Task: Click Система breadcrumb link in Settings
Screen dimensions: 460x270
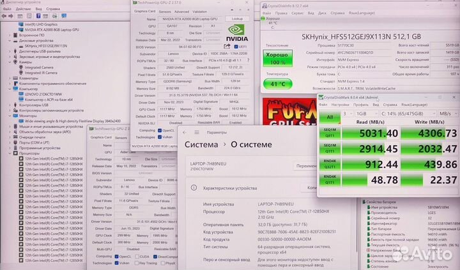Action: [201, 144]
